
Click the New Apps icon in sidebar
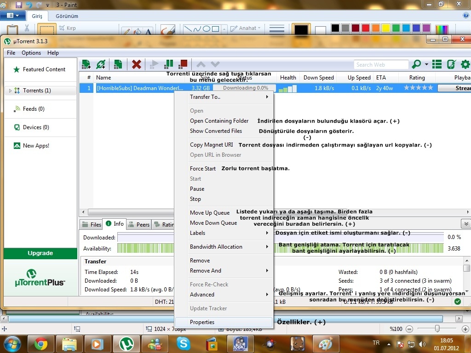click(17, 146)
